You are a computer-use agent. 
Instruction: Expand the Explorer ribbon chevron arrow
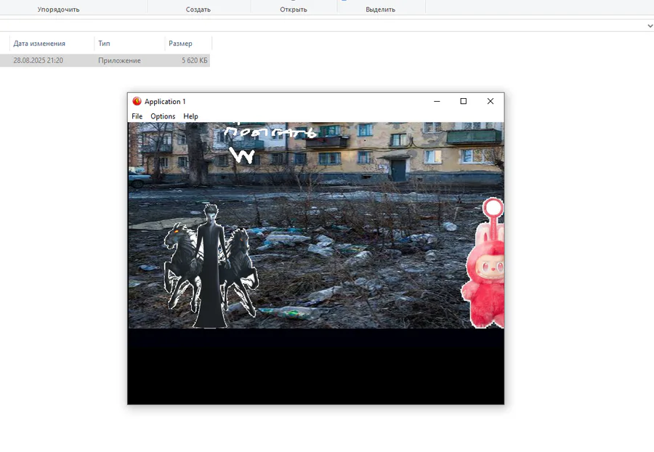[650, 26]
